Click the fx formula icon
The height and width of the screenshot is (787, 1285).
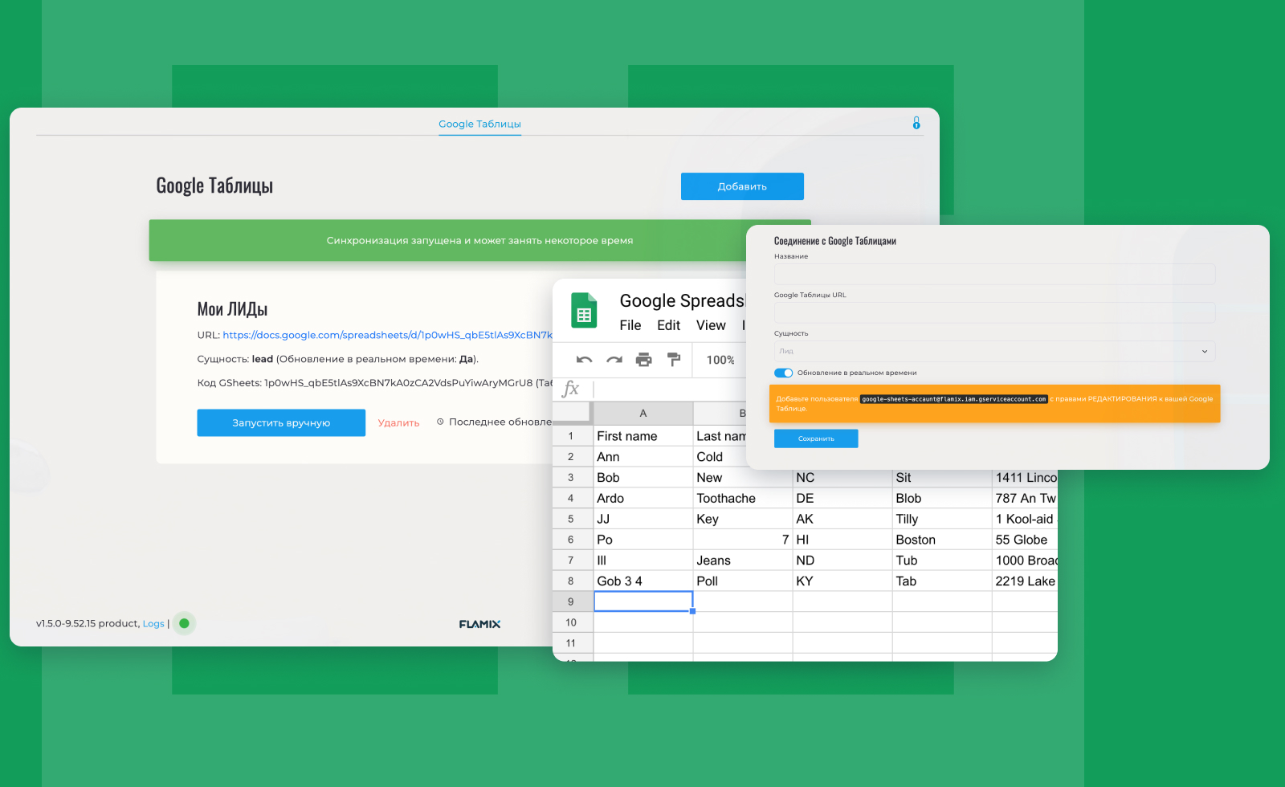pyautogui.click(x=570, y=389)
